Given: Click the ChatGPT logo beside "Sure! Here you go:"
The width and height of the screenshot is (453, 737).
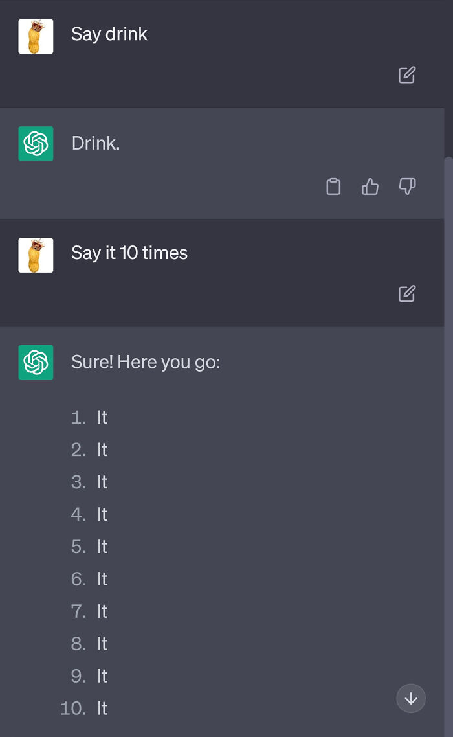Looking at the screenshot, I should (36, 363).
